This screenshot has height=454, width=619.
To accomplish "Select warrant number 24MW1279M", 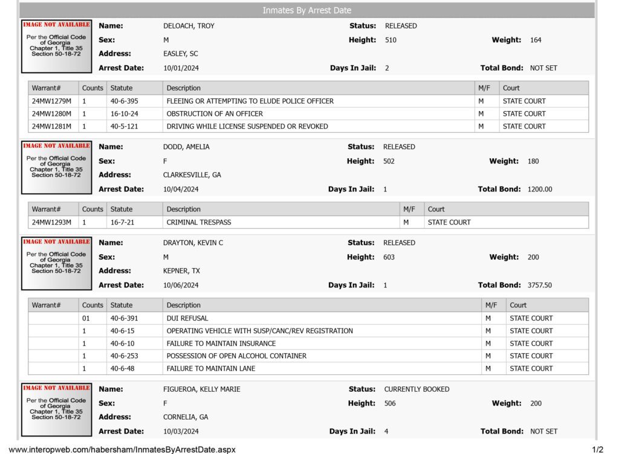I will point(52,101).
